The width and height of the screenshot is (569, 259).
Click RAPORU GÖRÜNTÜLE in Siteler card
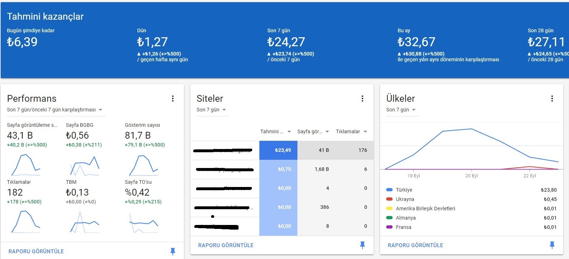[226, 245]
